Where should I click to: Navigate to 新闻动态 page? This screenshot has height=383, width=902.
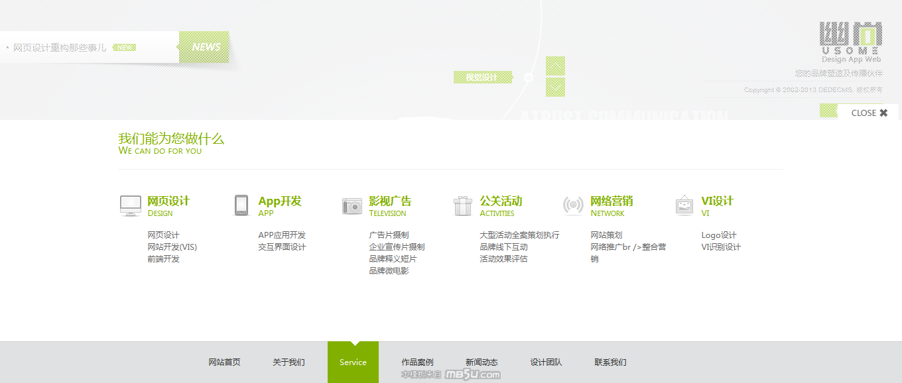click(x=482, y=362)
